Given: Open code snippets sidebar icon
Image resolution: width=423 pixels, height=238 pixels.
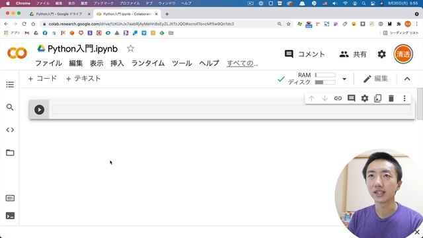Looking at the screenshot, I should click(10, 130).
